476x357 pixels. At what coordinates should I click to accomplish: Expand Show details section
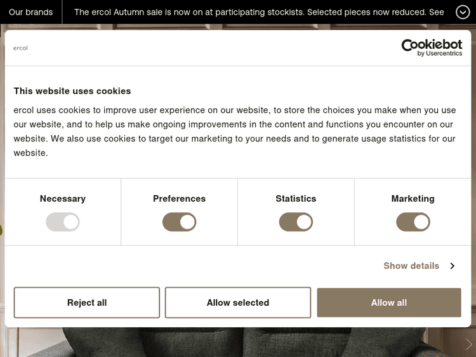pyautogui.click(x=419, y=266)
